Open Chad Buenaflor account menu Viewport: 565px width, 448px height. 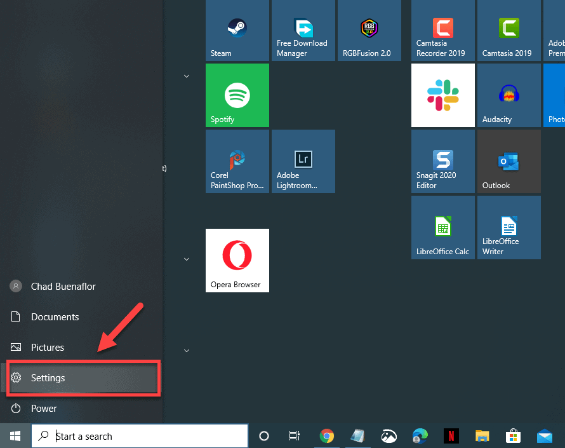tap(81, 287)
